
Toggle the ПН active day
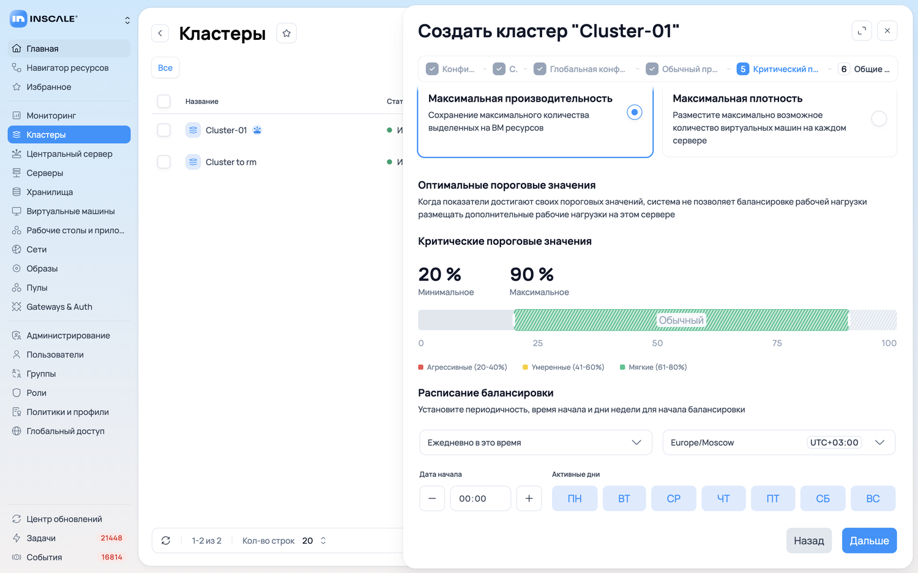(x=575, y=498)
